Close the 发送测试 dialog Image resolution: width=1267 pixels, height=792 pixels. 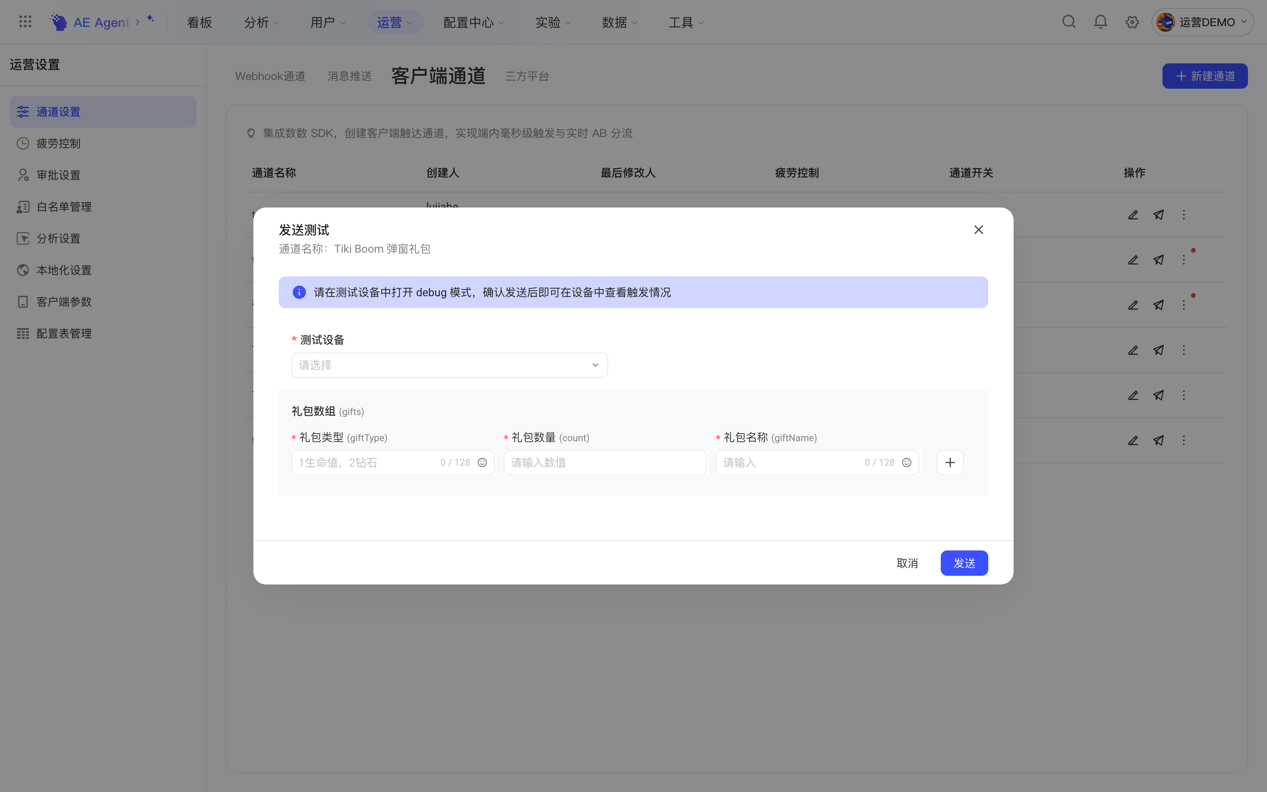coord(978,230)
